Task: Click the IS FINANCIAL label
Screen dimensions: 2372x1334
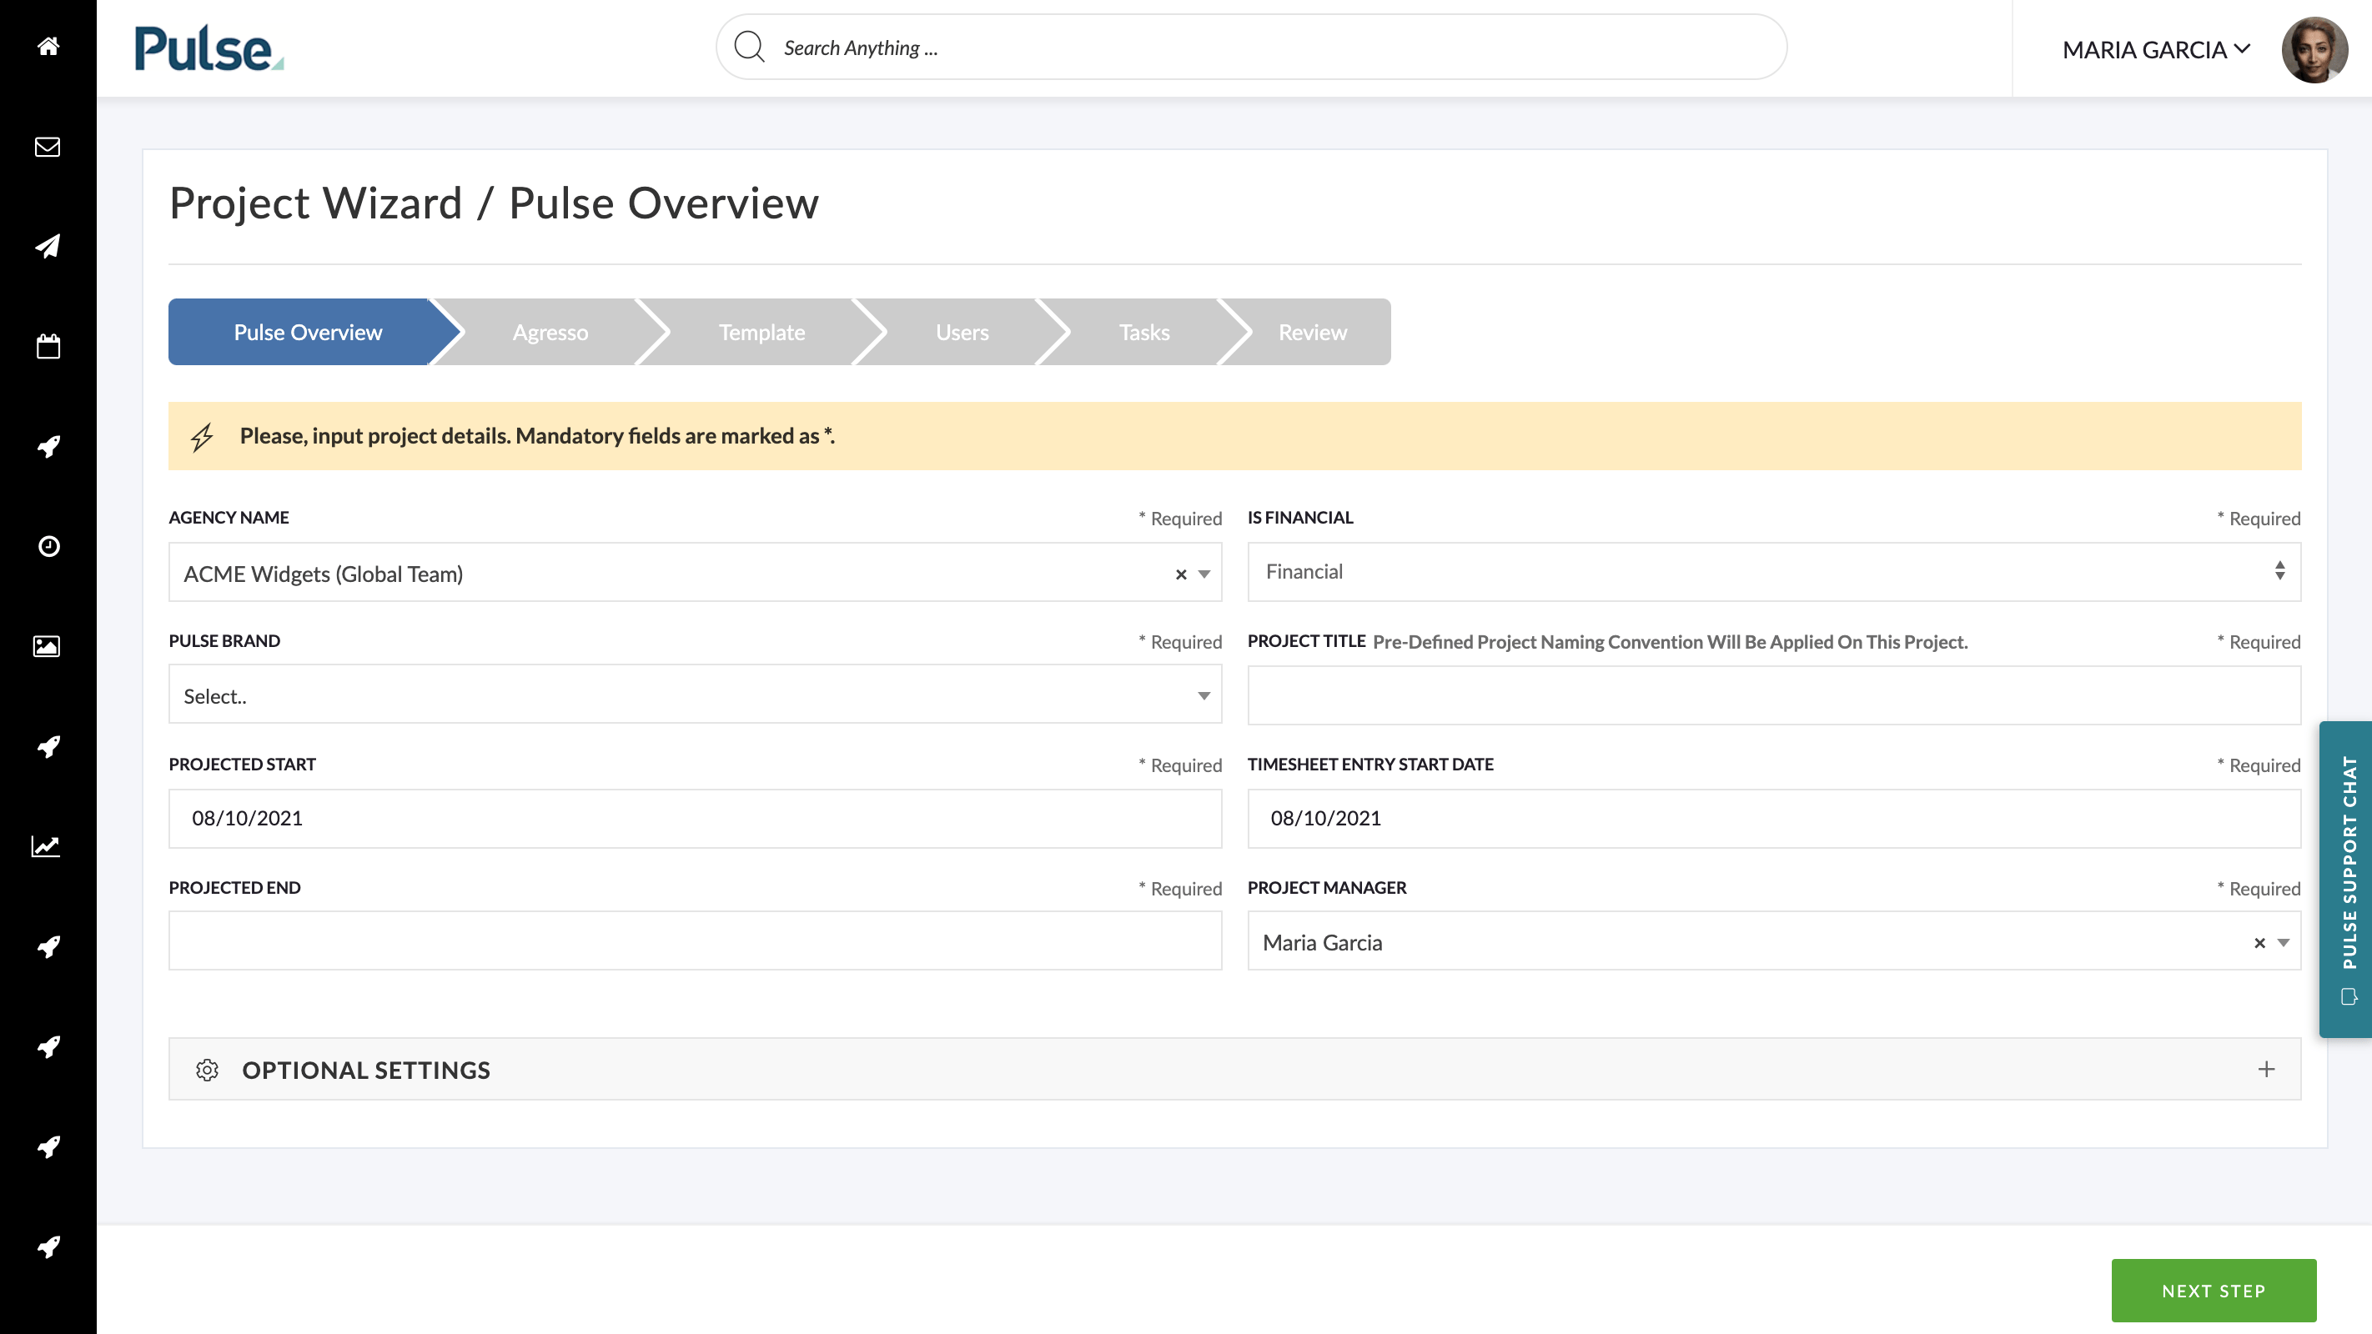Action: point(1300,518)
